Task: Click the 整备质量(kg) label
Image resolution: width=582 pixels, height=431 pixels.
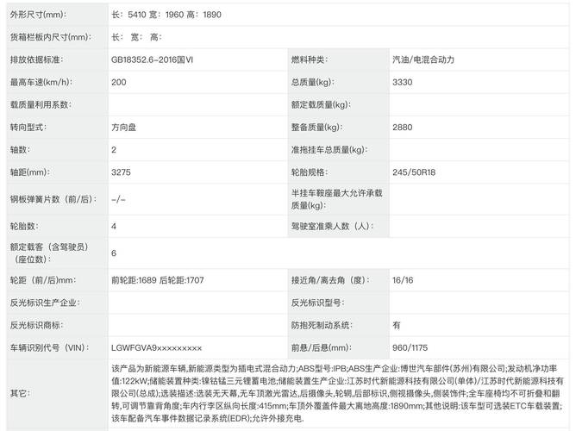Action: (x=316, y=128)
